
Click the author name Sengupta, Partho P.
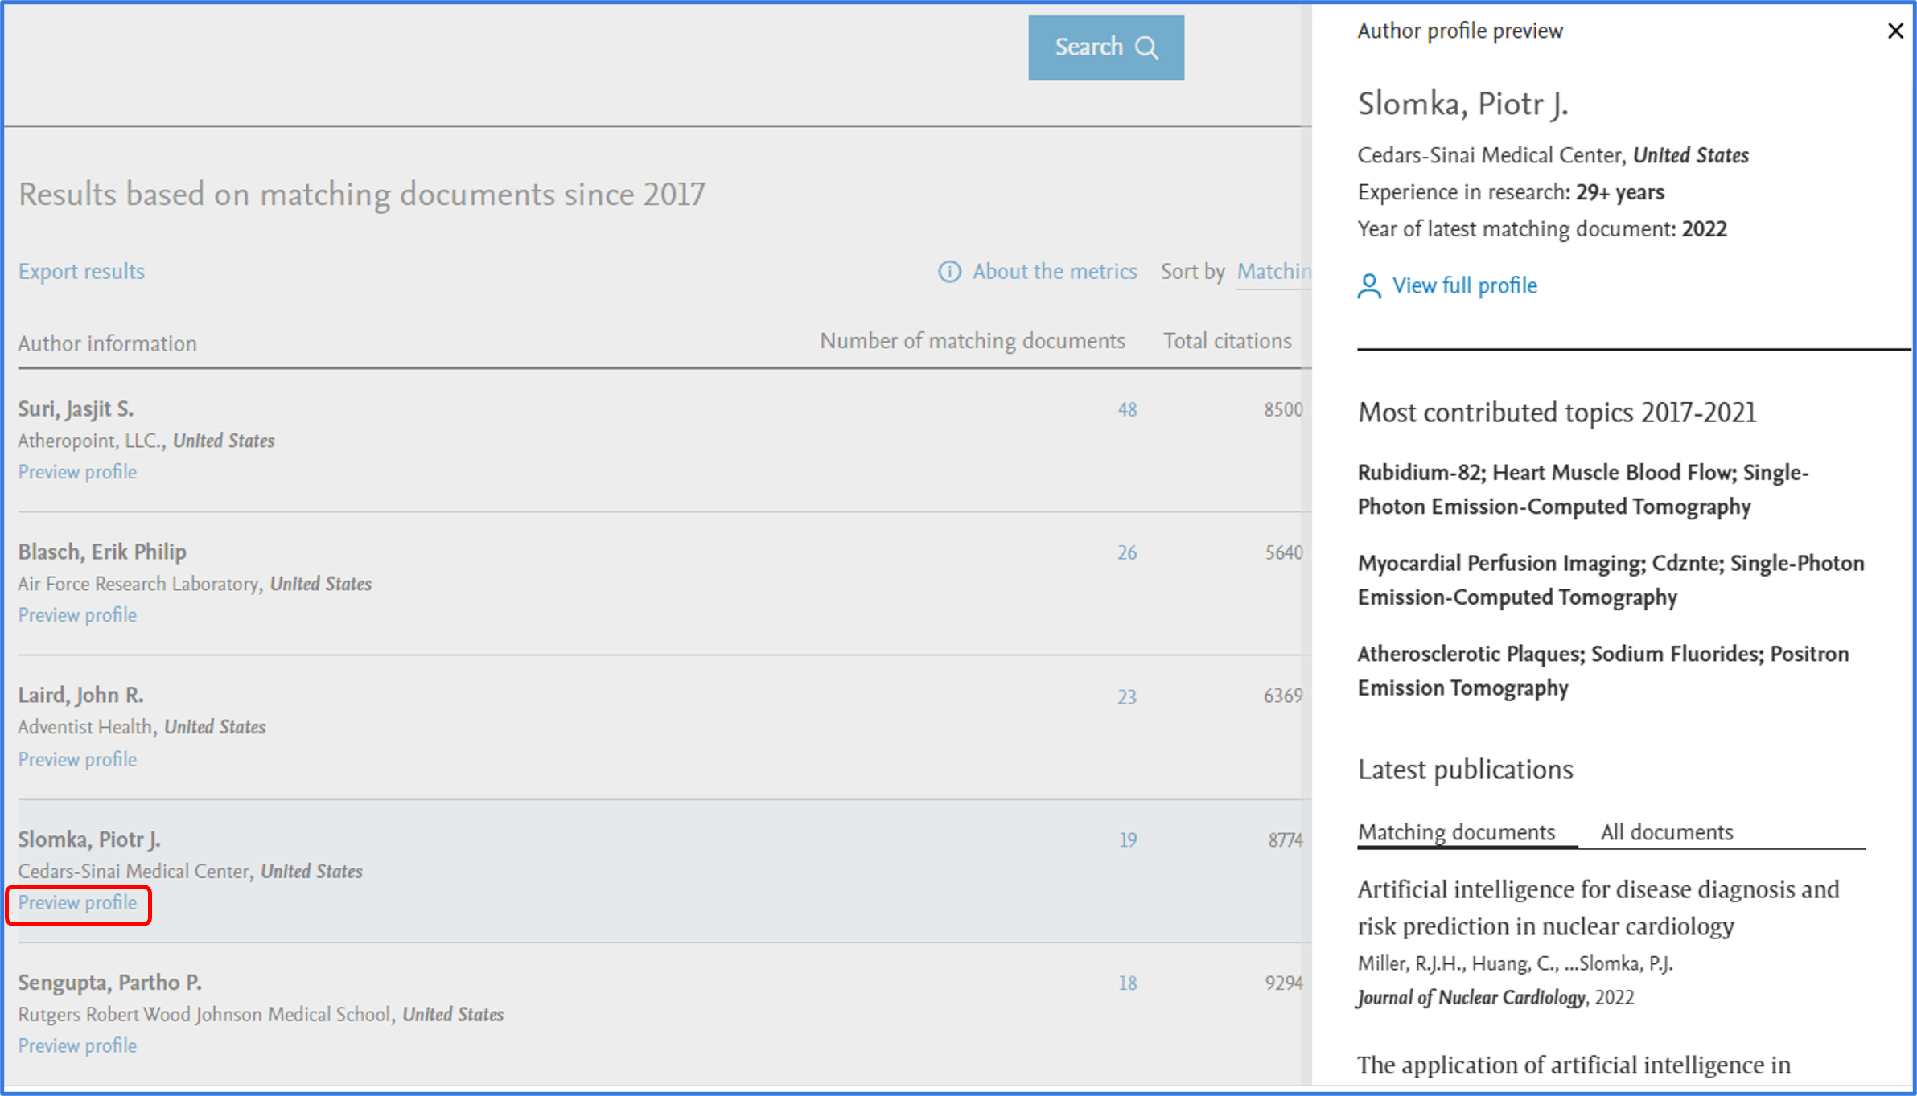109,983
